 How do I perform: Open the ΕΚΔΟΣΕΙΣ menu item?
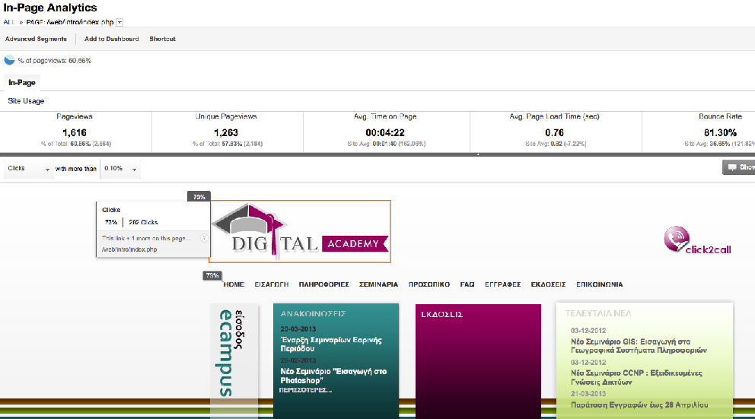point(549,284)
